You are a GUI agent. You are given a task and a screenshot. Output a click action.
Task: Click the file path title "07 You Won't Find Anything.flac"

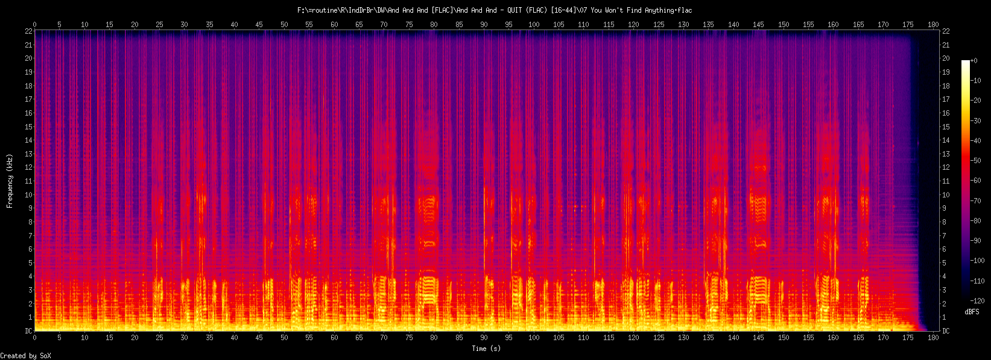coord(635,10)
